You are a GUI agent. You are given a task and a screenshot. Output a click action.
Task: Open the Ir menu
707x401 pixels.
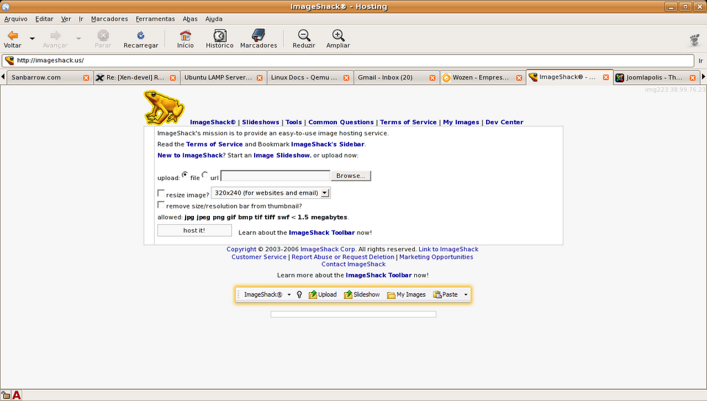(81, 19)
